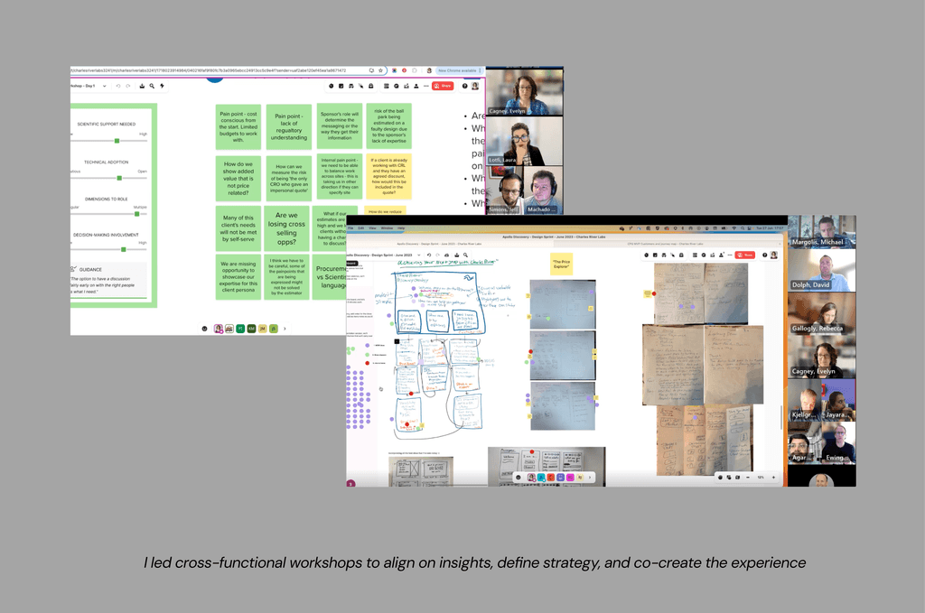The image size is (925, 613).
Task: Click lock icon in Workshop Day 1 toolbar
Action: click(x=371, y=86)
